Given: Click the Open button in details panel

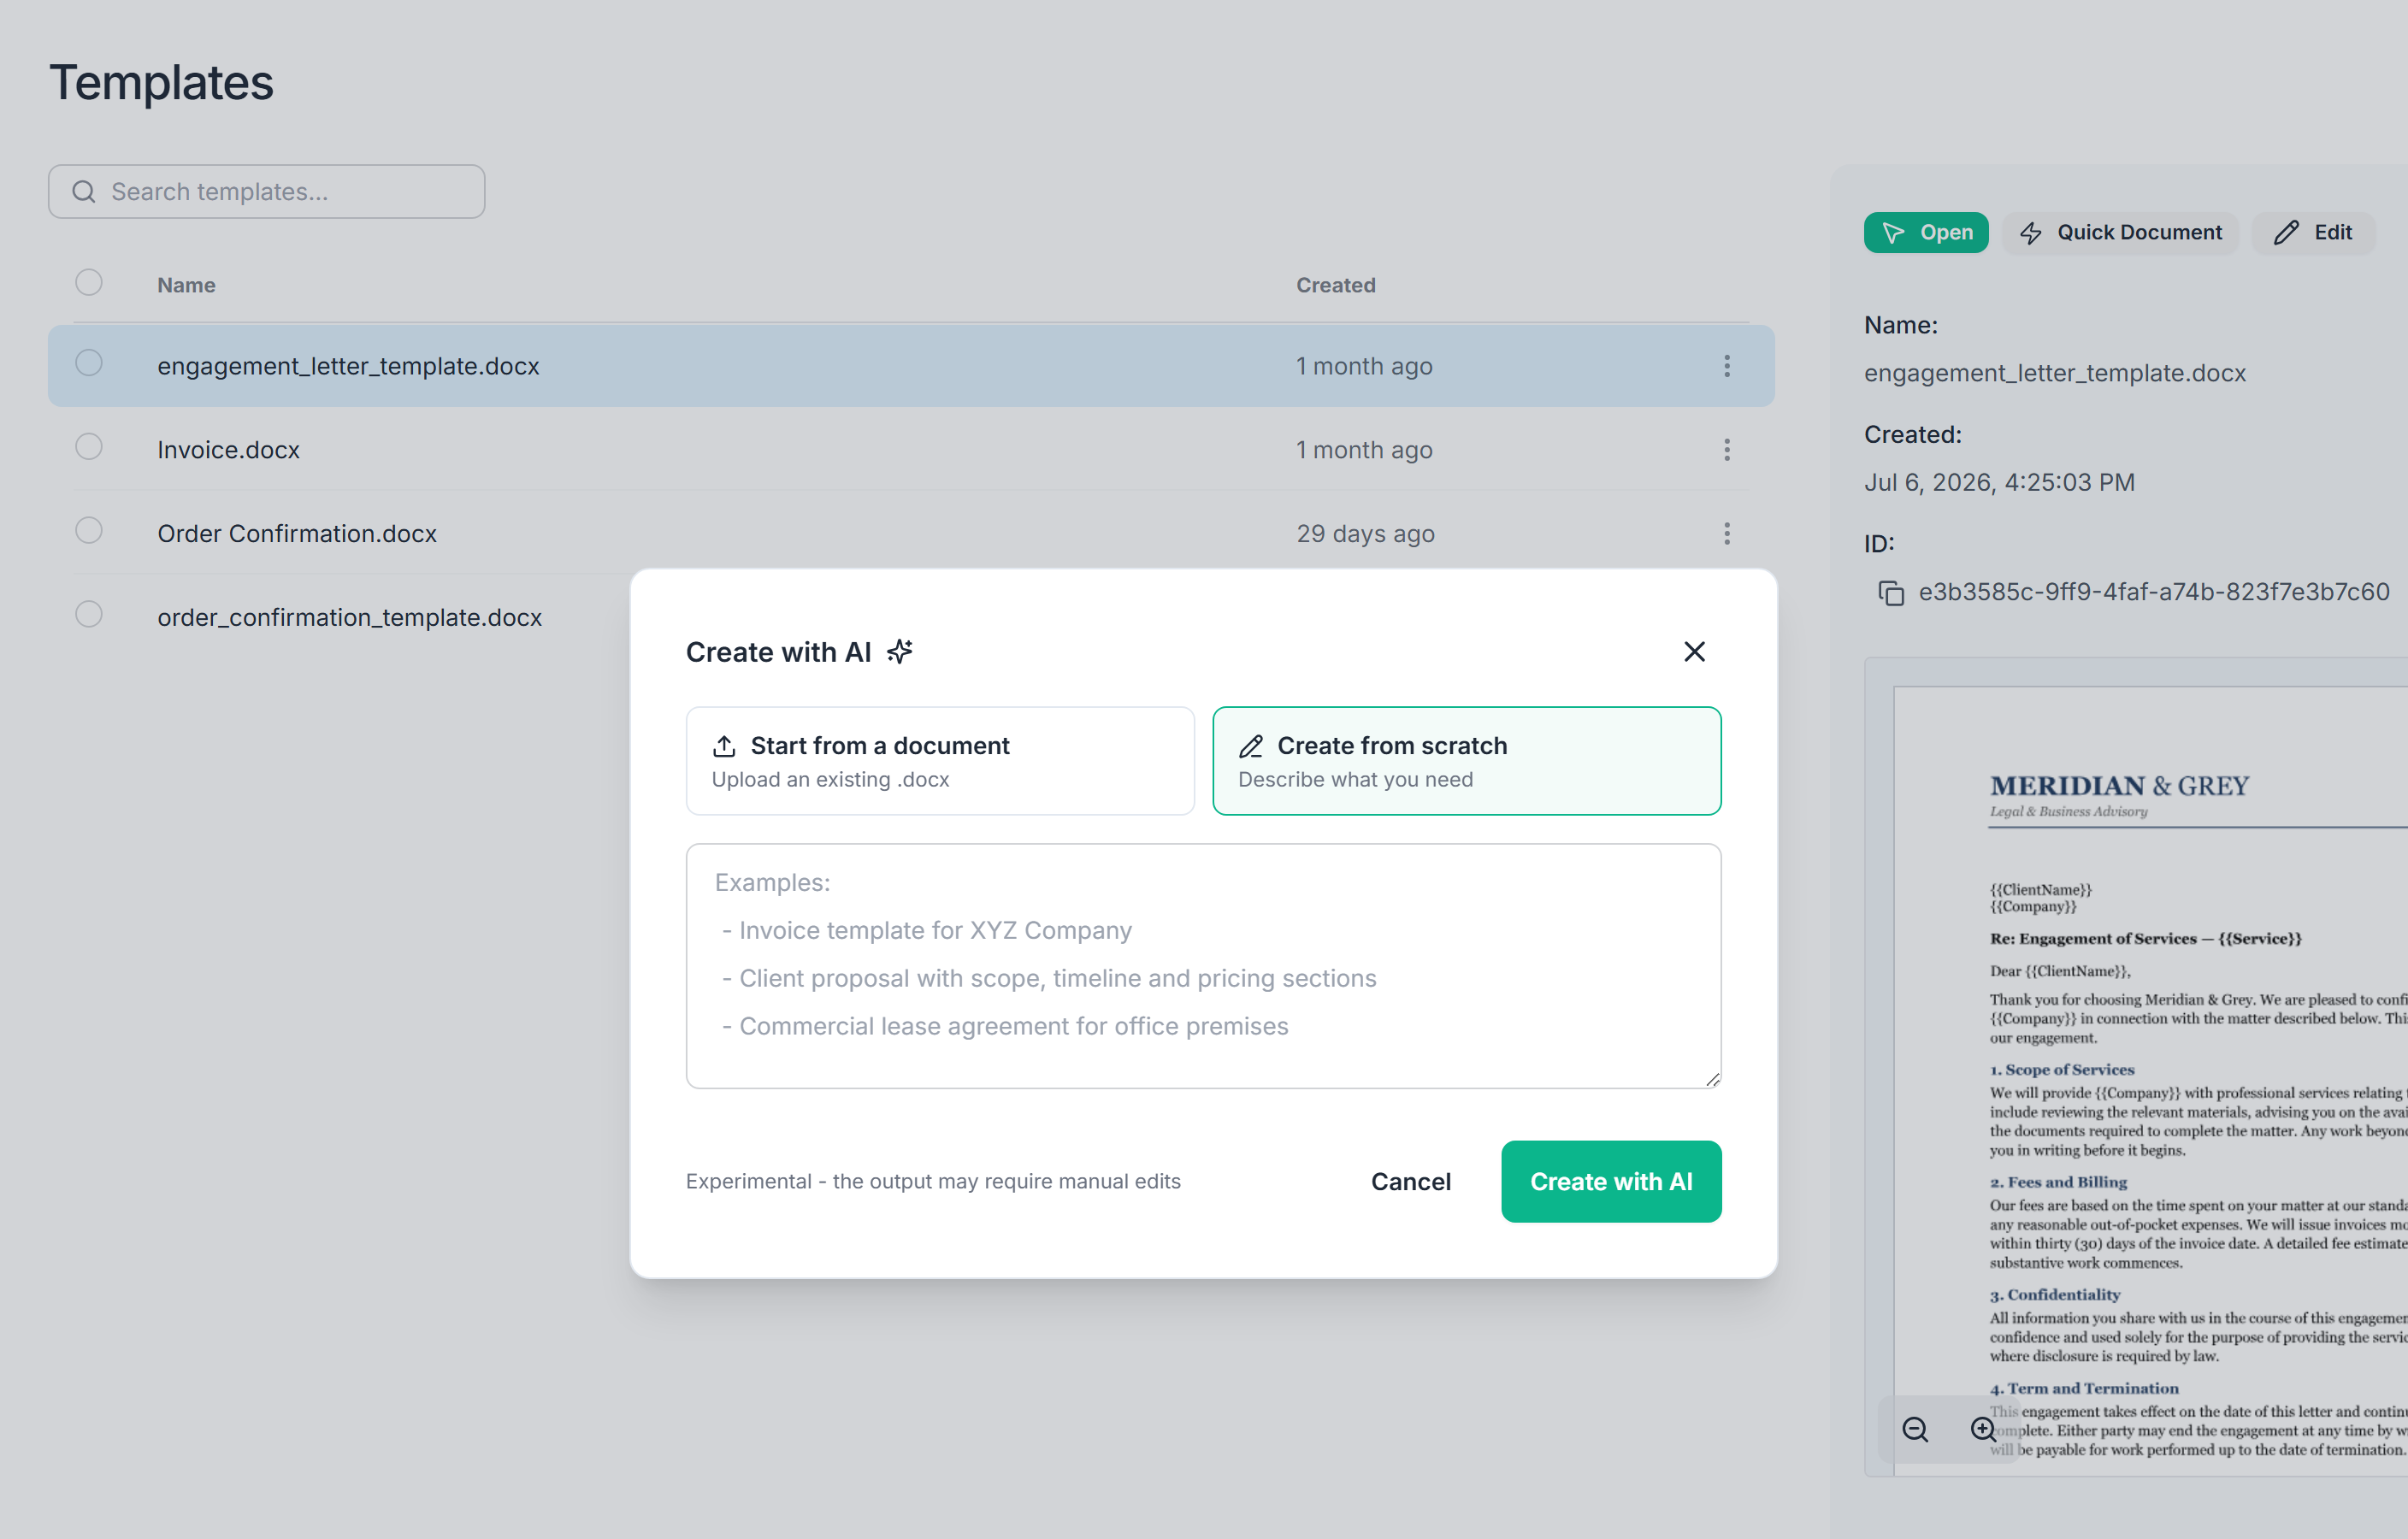Looking at the screenshot, I should tap(1926, 233).
